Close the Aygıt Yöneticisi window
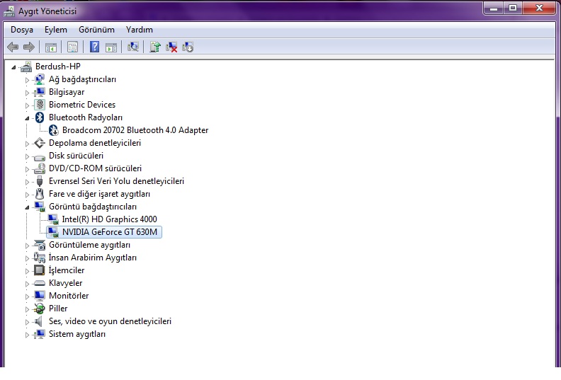561x380 pixels. (x=539, y=8)
